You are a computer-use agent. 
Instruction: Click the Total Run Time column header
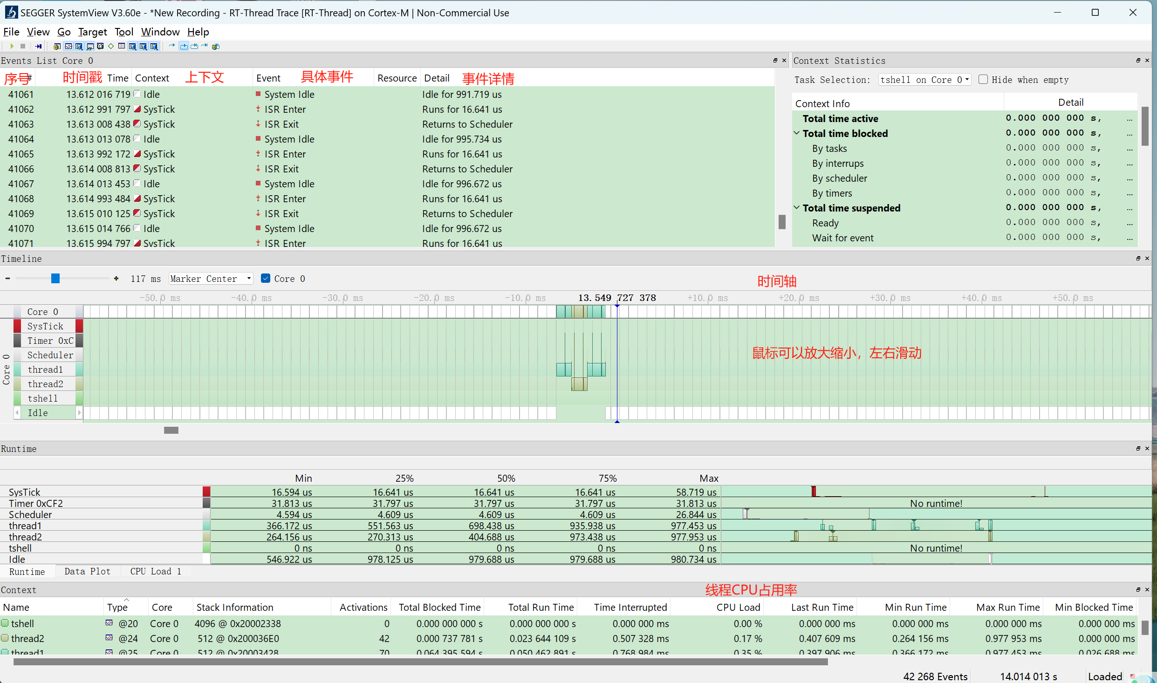[x=541, y=608]
